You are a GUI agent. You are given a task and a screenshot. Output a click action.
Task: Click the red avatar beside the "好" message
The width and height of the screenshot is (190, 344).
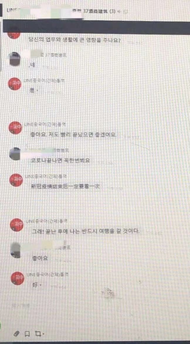coord(18,278)
